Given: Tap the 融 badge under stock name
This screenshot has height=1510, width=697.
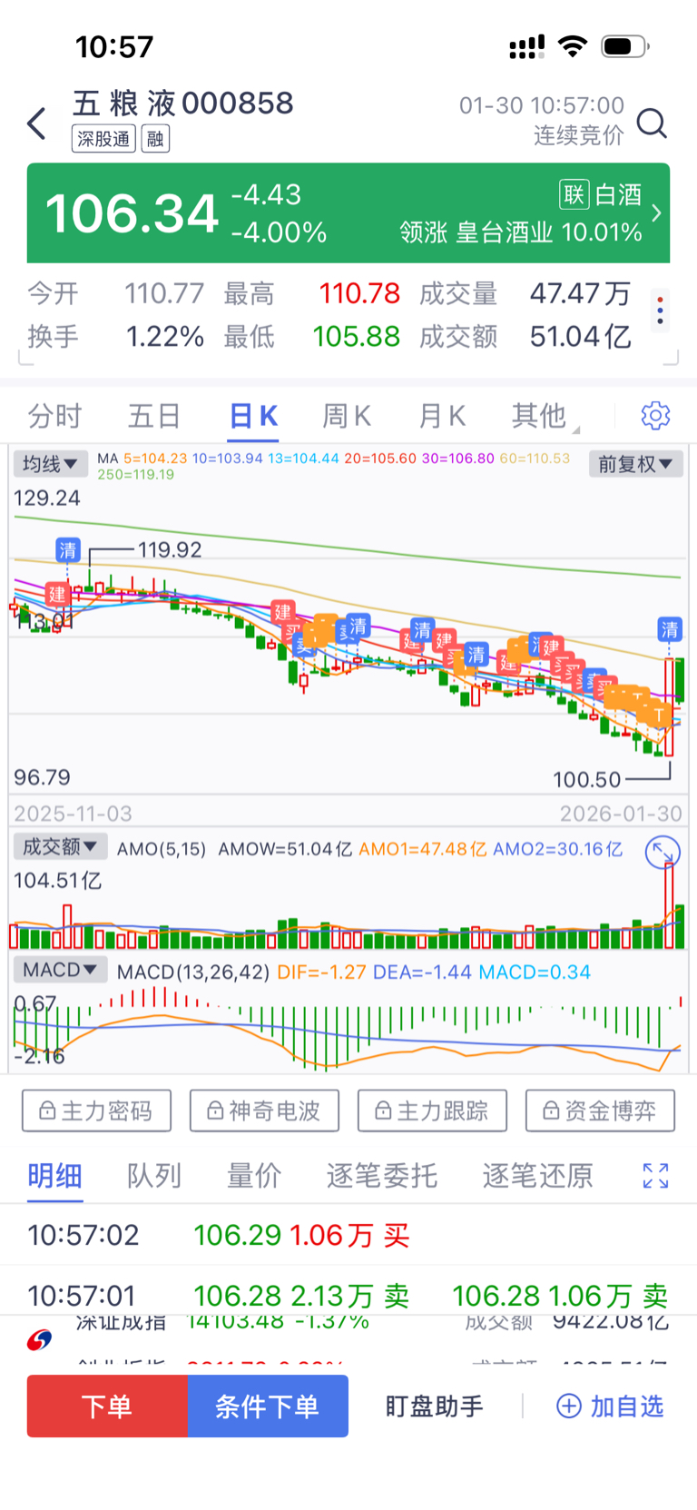Looking at the screenshot, I should (155, 139).
